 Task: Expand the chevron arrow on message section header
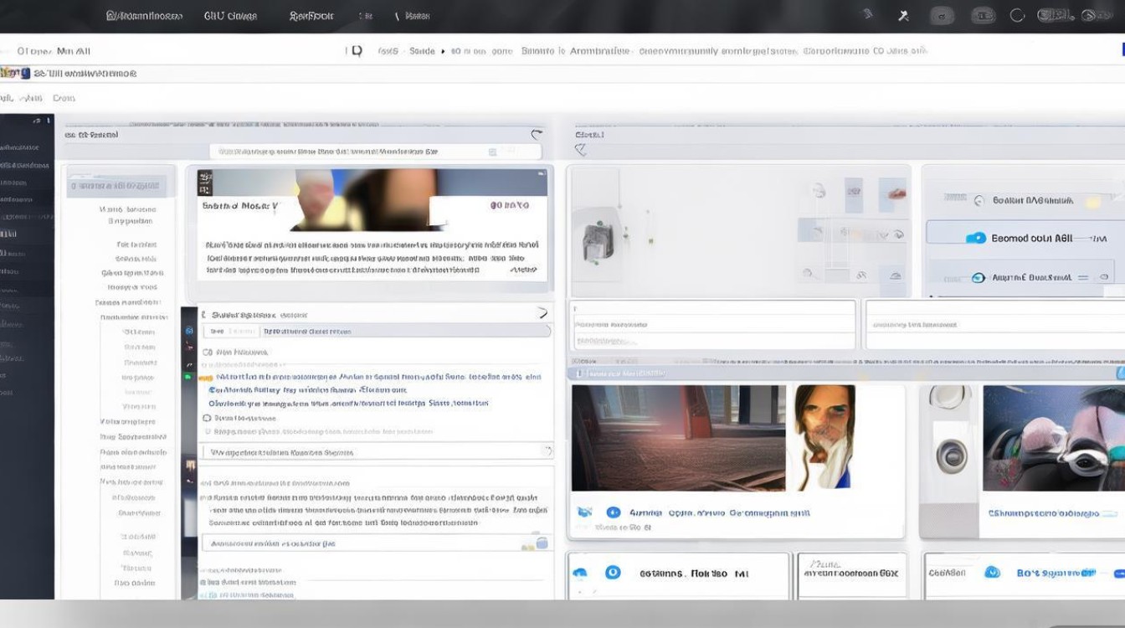(542, 313)
